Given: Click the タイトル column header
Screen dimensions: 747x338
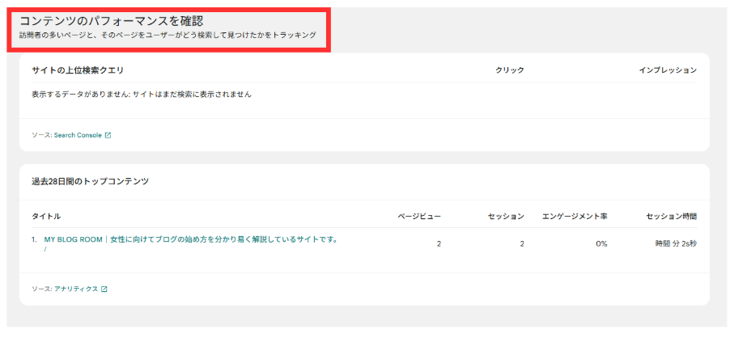Looking at the screenshot, I should point(46,217).
